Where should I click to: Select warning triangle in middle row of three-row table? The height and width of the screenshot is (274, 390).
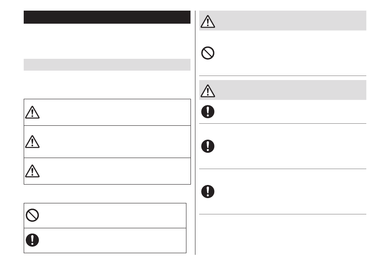pos(32,142)
